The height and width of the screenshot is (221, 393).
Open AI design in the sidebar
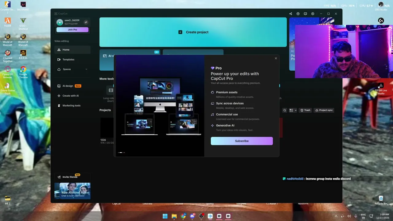[x=72, y=86]
